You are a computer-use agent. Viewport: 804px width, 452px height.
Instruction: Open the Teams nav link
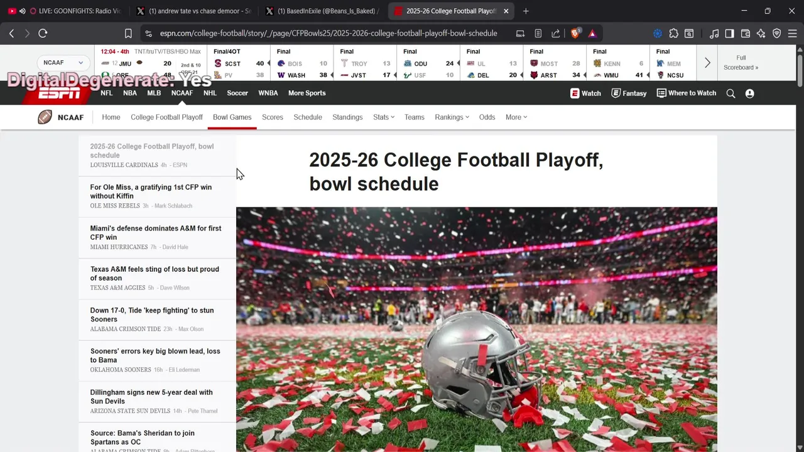[415, 117]
